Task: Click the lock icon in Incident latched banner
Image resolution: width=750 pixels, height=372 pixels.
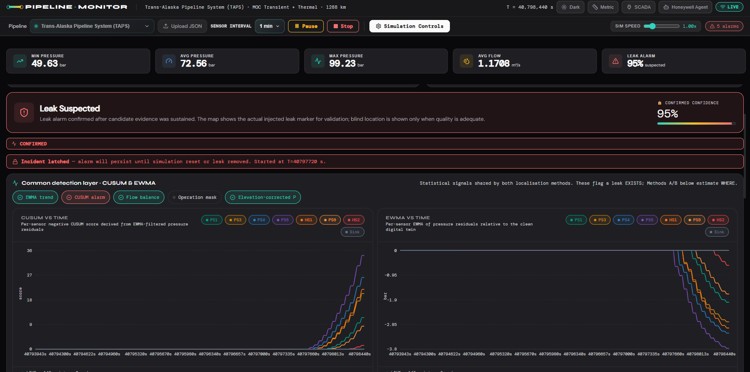Action: 15,162
